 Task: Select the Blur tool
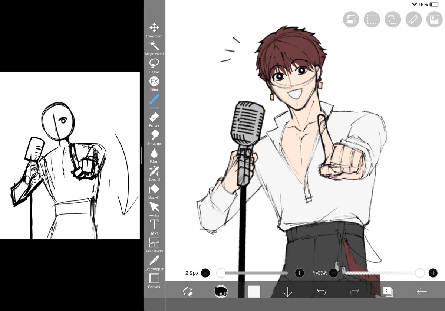pyautogui.click(x=154, y=156)
